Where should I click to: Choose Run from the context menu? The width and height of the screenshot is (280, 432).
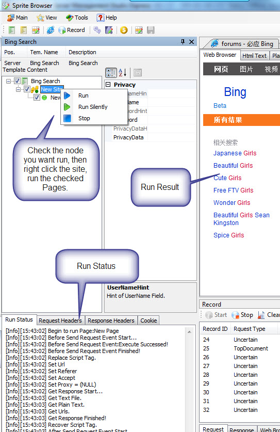[93, 95]
